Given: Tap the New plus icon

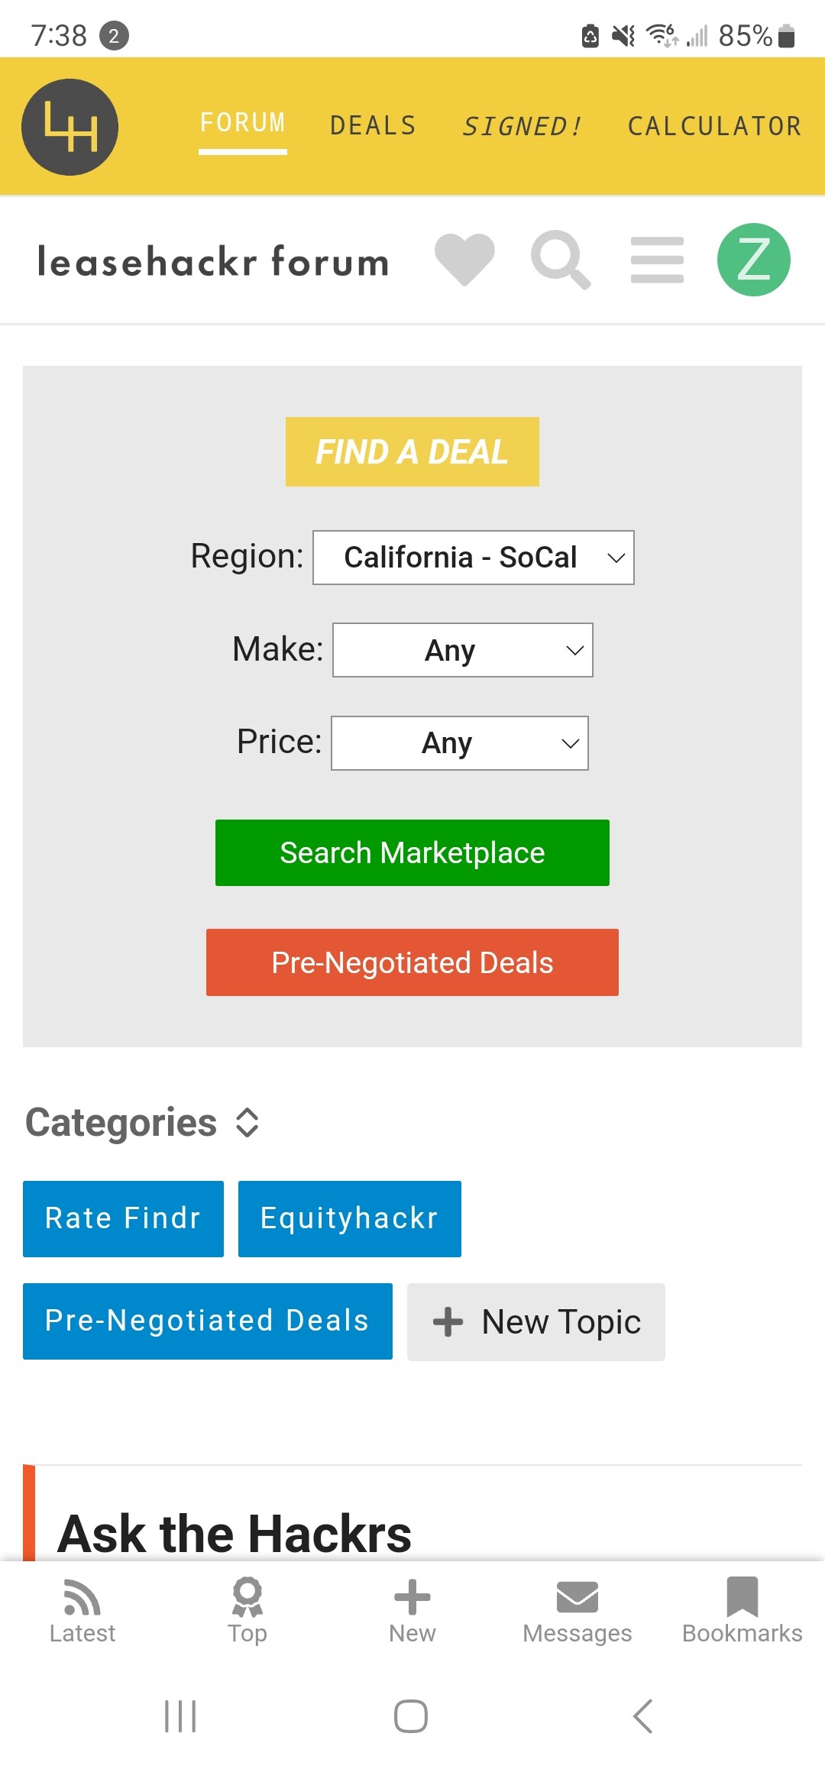Looking at the screenshot, I should click(412, 1597).
